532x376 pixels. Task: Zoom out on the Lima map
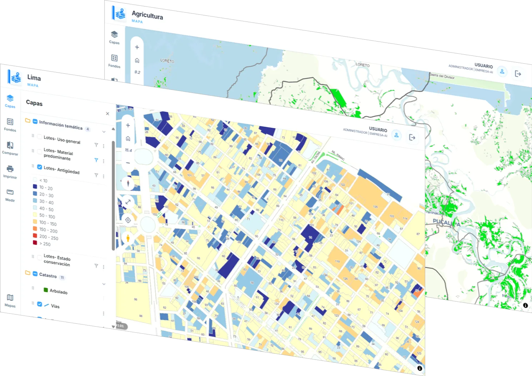click(x=128, y=163)
